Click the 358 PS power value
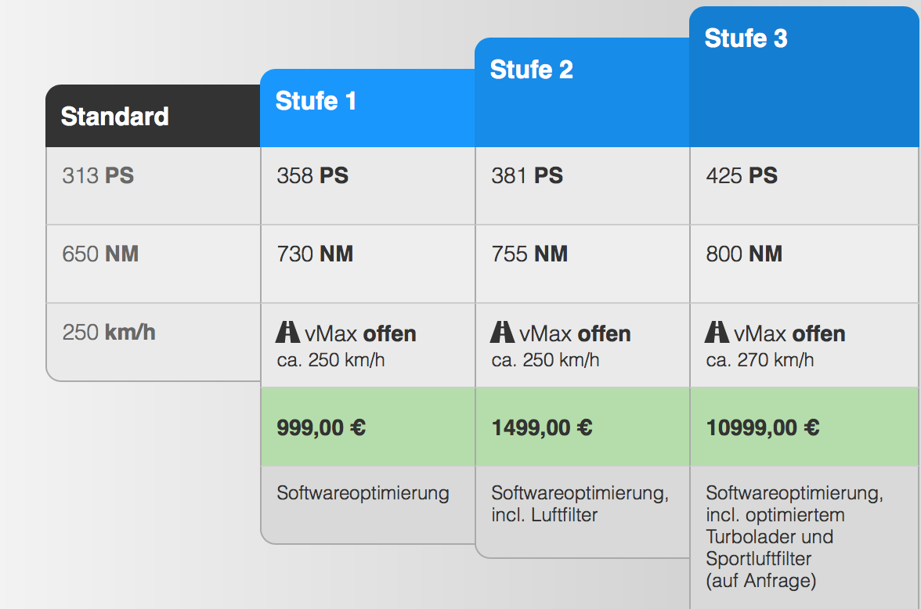Screen dimensions: 921x609 click(312, 175)
